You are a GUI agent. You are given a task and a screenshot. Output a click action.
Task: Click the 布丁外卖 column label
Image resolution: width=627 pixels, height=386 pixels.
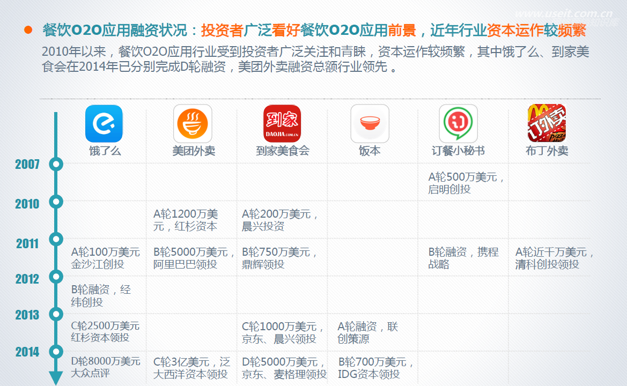(x=547, y=151)
